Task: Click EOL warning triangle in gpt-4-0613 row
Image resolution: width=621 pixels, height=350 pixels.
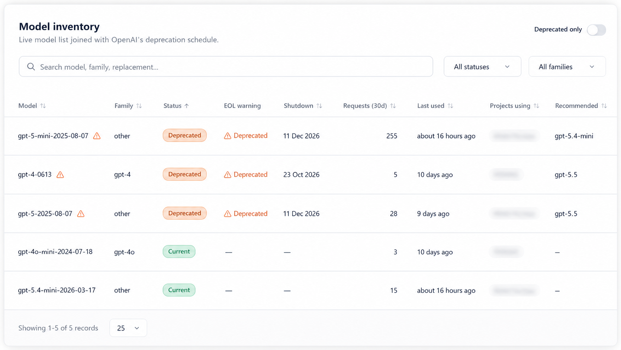Action: pos(228,175)
